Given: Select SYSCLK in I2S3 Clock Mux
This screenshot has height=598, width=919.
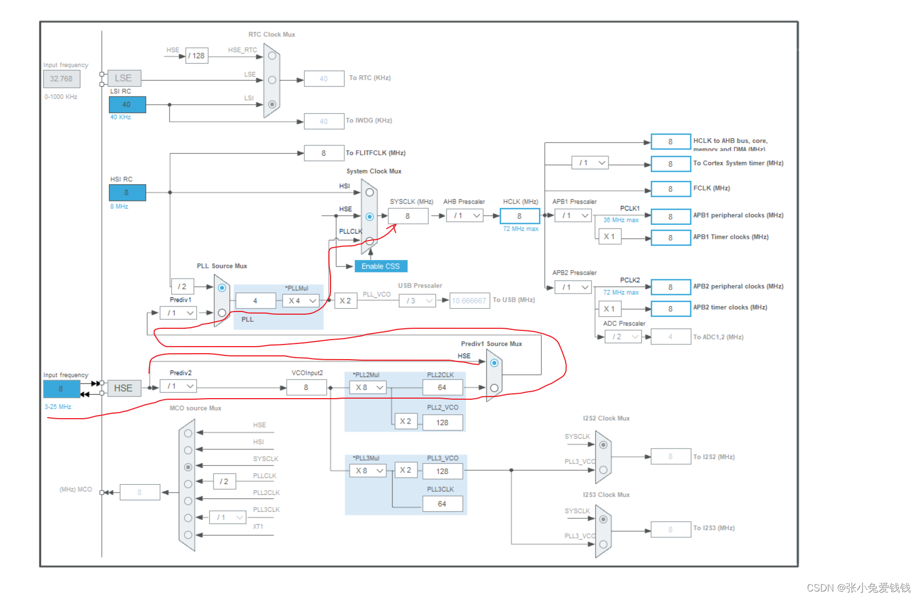Looking at the screenshot, I should (603, 519).
